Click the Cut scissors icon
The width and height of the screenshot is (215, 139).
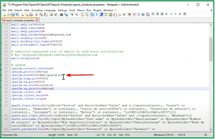click(37, 15)
